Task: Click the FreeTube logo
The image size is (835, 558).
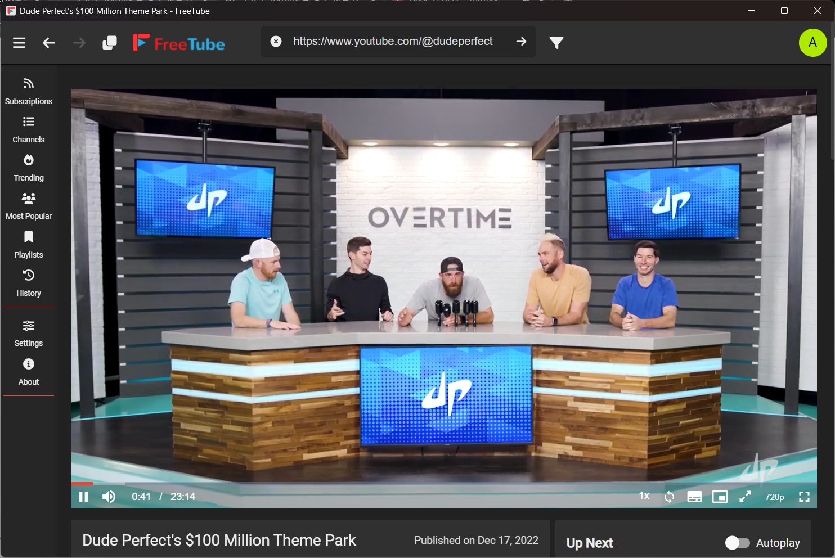Action: pos(178,43)
